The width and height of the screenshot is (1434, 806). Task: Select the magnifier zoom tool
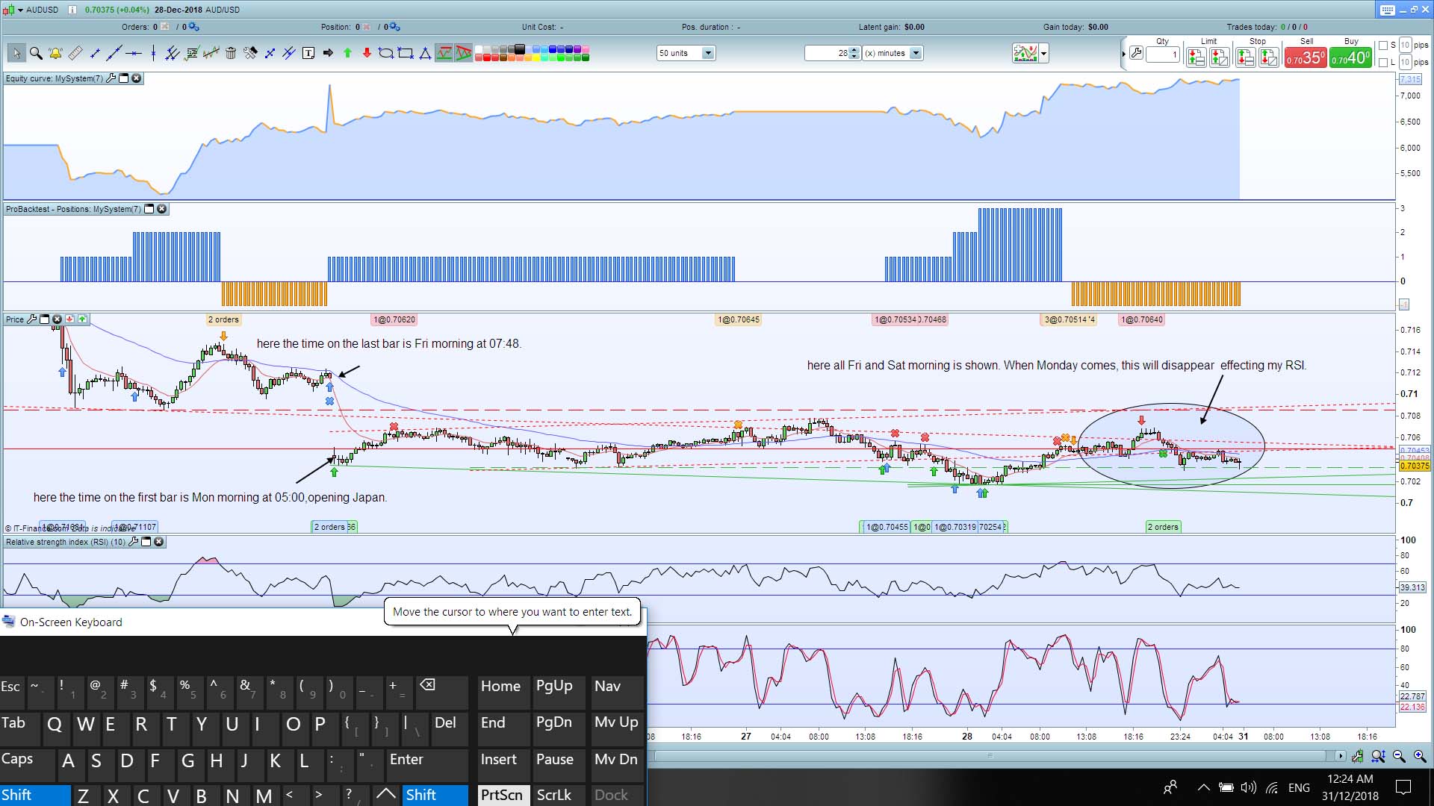point(36,53)
